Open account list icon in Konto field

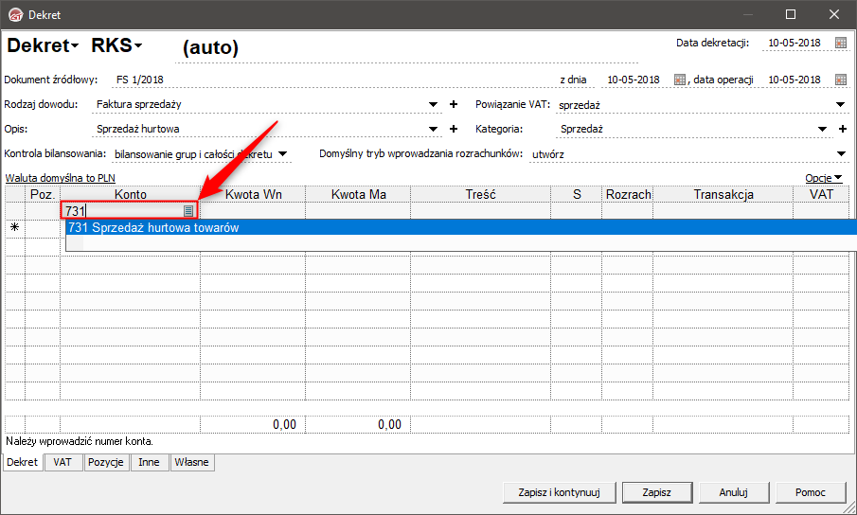point(188,211)
